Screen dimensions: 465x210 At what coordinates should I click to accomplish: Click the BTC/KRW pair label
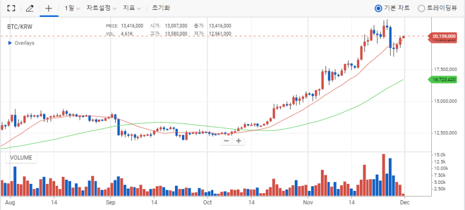pyautogui.click(x=20, y=27)
